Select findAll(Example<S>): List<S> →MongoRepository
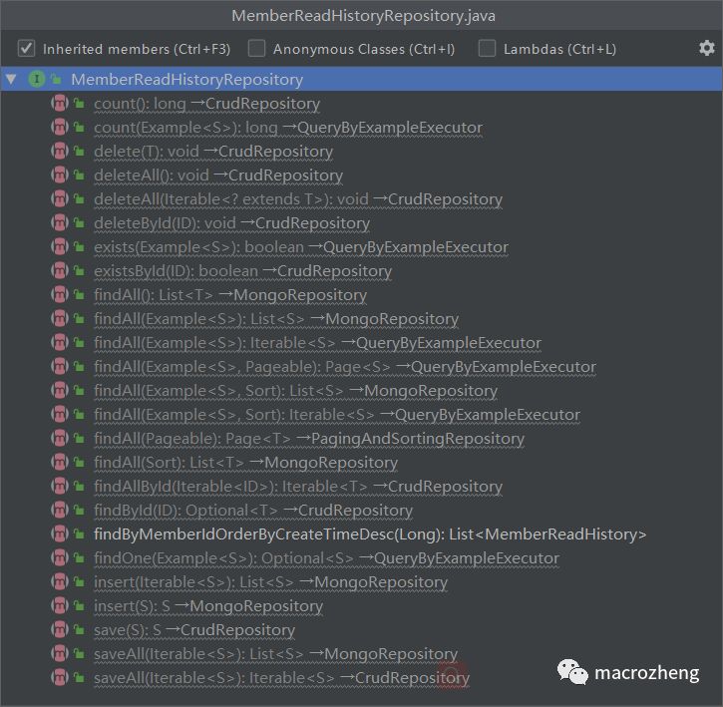 pyautogui.click(x=276, y=319)
